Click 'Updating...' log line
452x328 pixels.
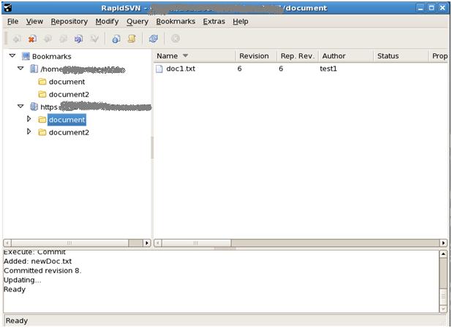point(22,280)
